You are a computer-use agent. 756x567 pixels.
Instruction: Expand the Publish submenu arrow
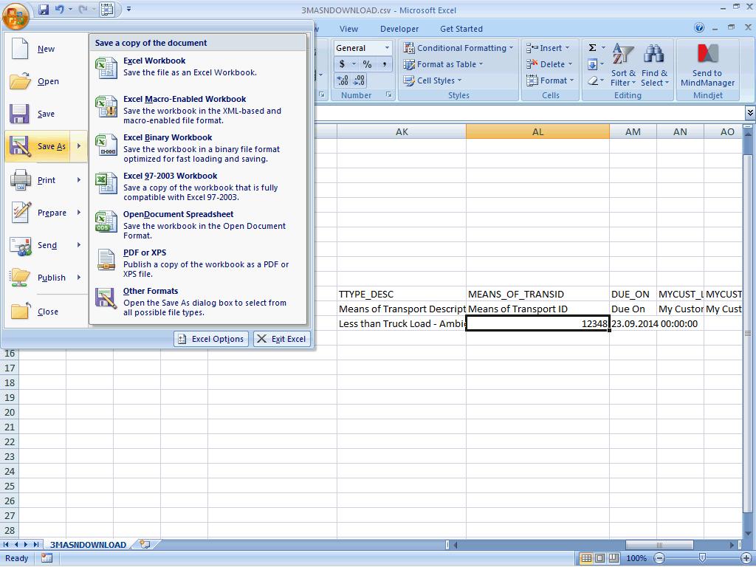click(x=78, y=278)
